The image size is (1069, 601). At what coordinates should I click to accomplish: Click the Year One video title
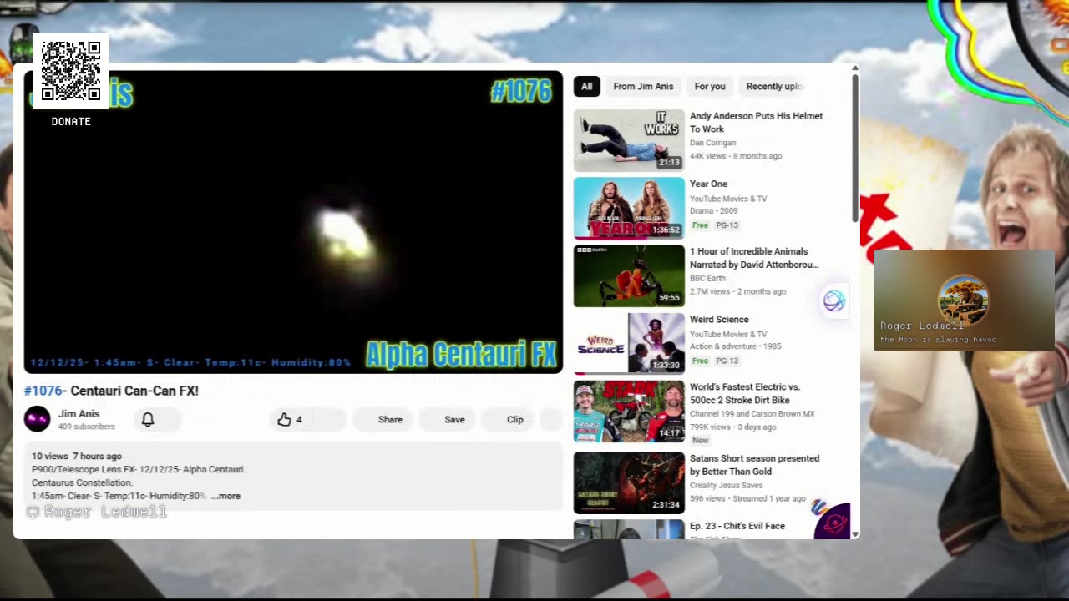click(x=708, y=184)
